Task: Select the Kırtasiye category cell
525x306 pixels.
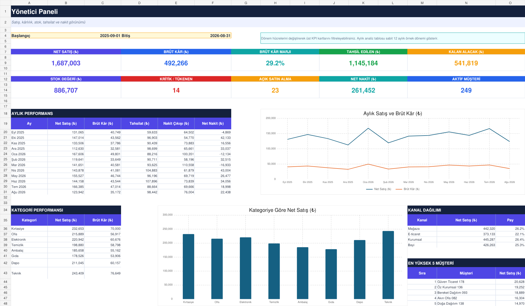Action: click(29, 229)
